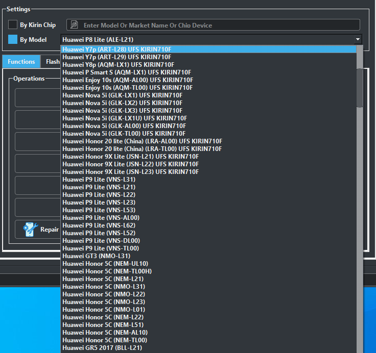Pick Huawei Nova 5i (GLK-LX1)
The image size is (376, 353).
point(208,95)
